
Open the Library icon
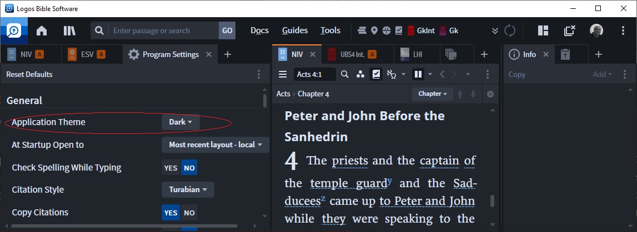[x=69, y=31]
